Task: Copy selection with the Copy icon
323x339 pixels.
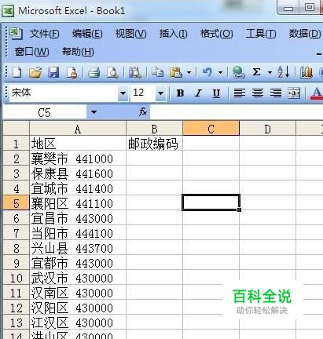Action: pyautogui.click(x=157, y=72)
